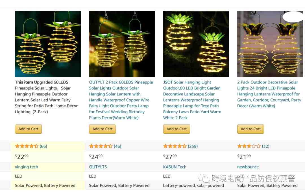Visit the OUTYLTS seller link

[98, 167]
